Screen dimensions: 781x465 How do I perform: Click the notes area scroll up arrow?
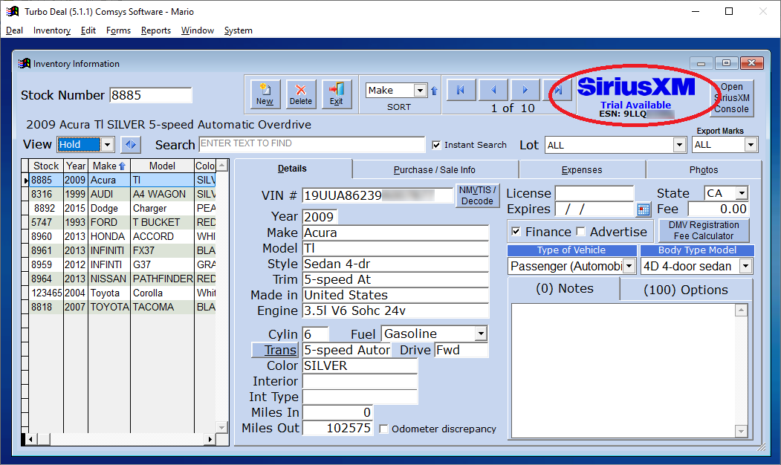click(741, 310)
